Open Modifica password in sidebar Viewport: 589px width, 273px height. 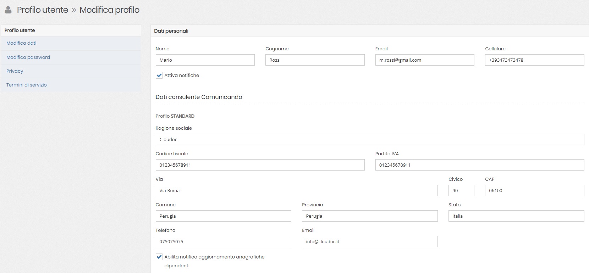[x=28, y=57]
